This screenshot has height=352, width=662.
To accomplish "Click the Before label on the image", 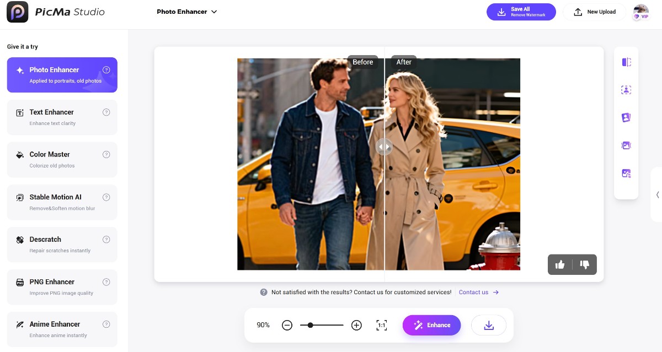I will [363, 62].
